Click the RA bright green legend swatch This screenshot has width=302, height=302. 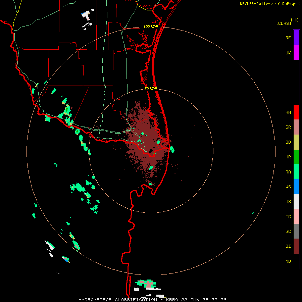pos(296,172)
